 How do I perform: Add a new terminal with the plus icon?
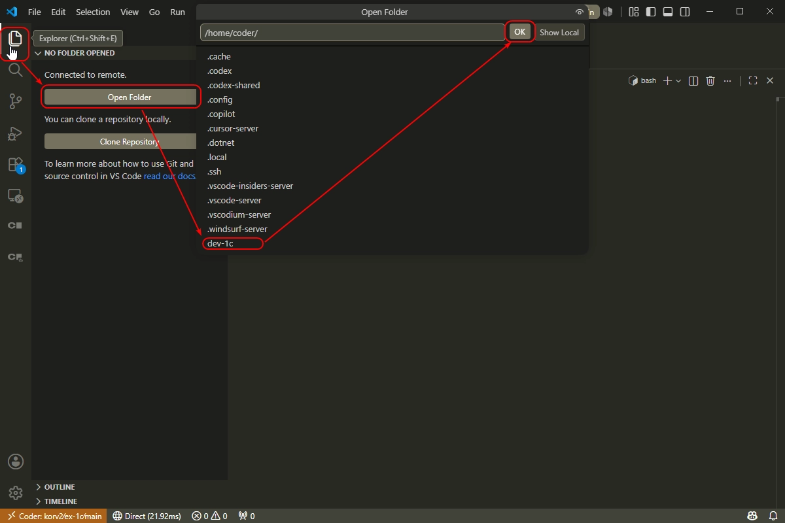tap(667, 80)
